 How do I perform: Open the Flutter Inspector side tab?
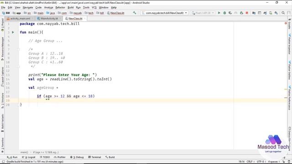pyautogui.click(x=290, y=44)
